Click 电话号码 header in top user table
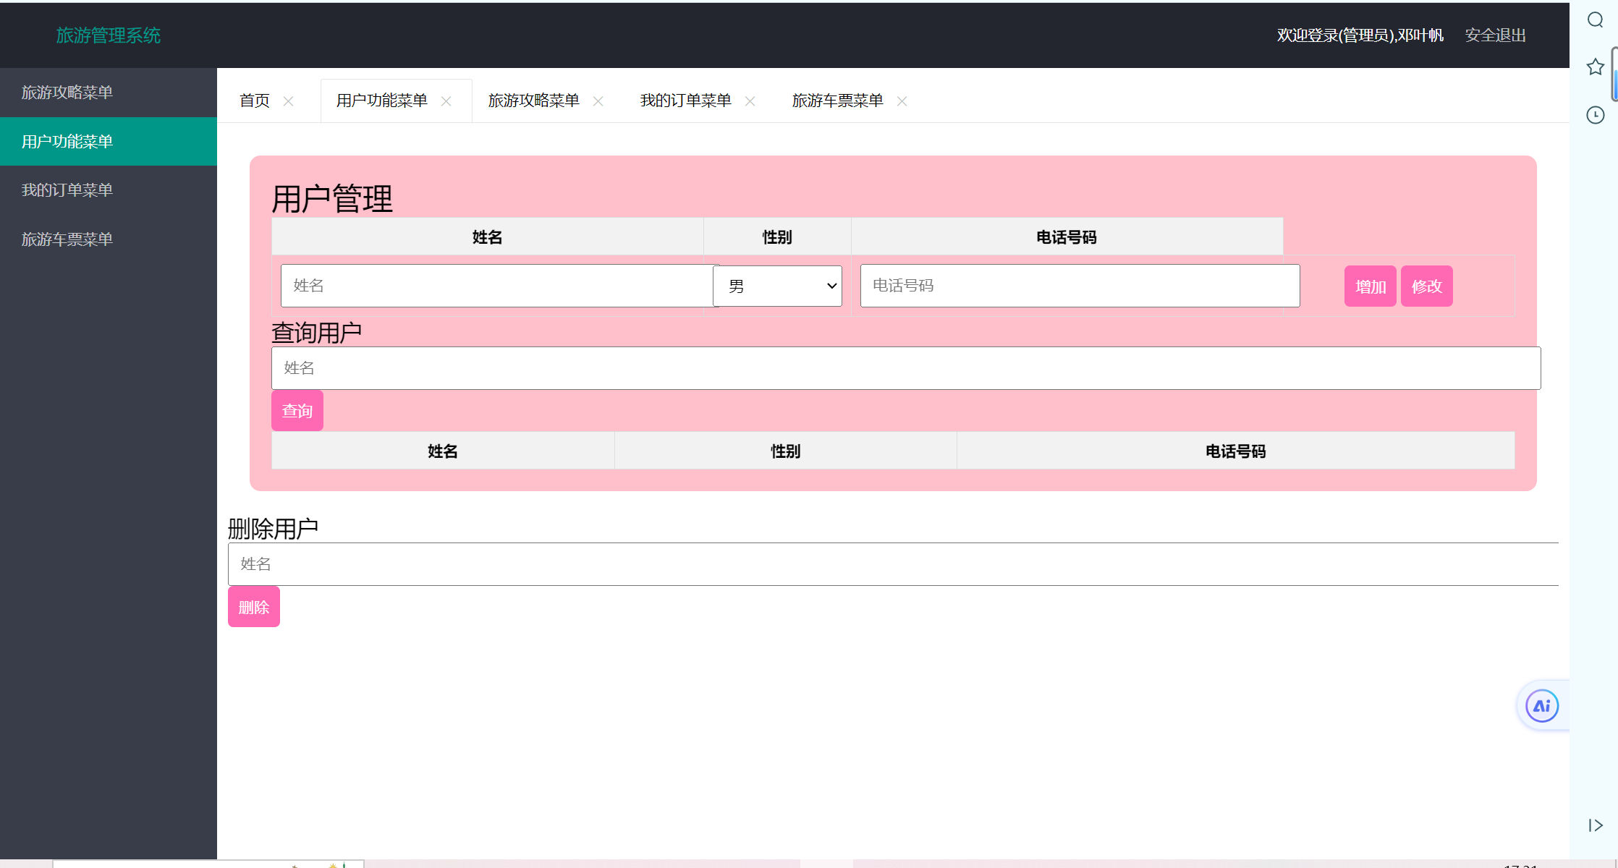 click(1067, 237)
